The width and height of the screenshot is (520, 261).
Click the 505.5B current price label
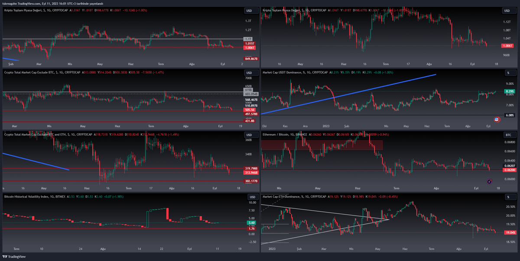click(x=250, y=110)
